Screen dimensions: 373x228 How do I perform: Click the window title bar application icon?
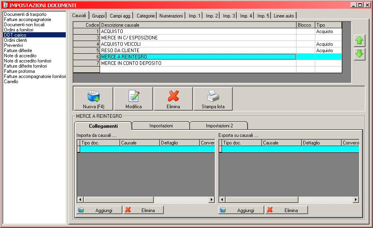click(x=6, y=5)
